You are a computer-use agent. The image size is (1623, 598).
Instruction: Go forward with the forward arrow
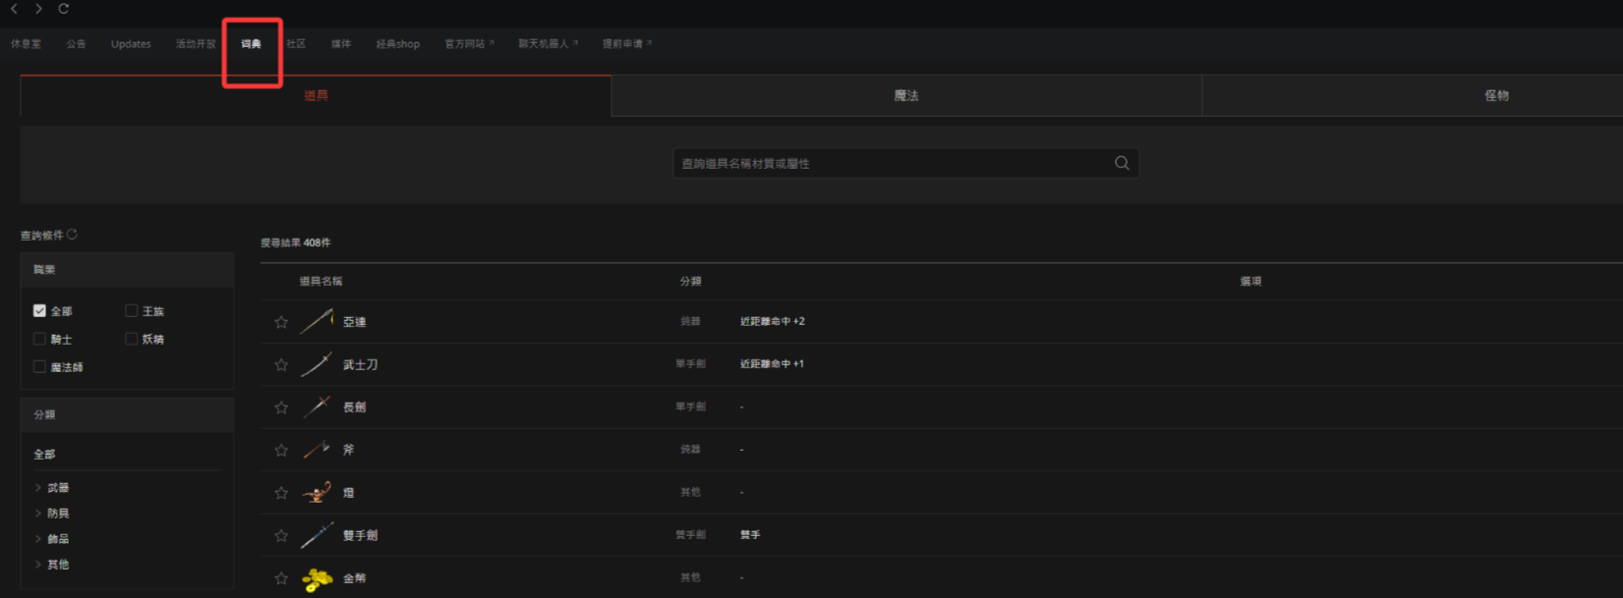[38, 9]
